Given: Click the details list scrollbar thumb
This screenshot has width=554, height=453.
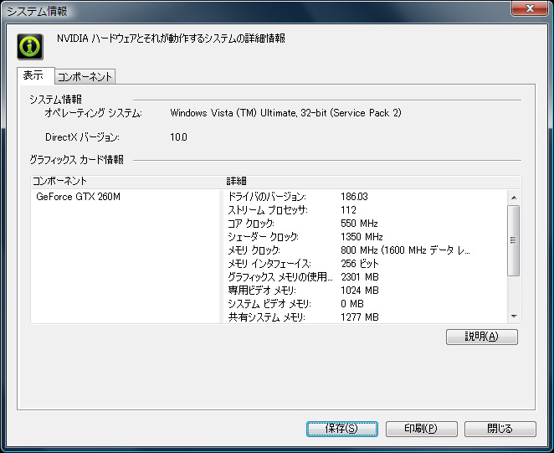Looking at the screenshot, I should click(x=513, y=240).
